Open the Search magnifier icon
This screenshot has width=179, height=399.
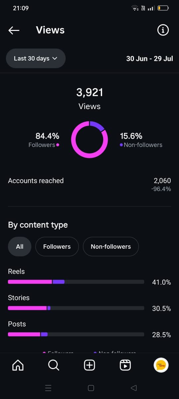click(54, 365)
